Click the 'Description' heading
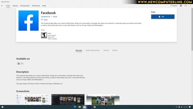 click(23, 72)
